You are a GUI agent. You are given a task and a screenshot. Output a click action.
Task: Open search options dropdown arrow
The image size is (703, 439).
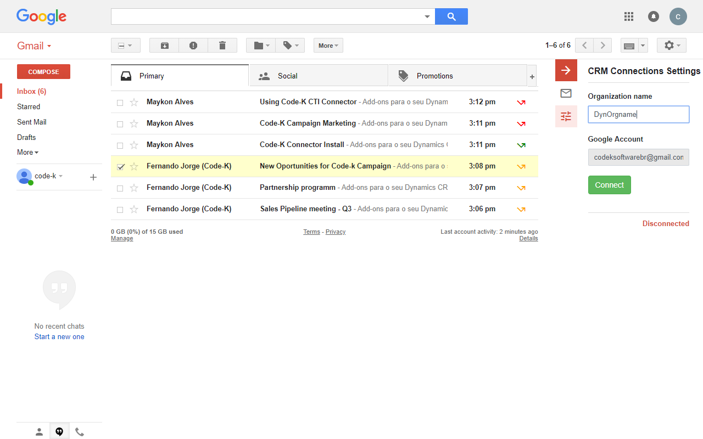(x=427, y=16)
